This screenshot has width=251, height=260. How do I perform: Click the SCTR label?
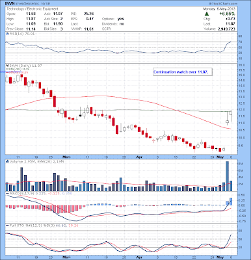107,29
